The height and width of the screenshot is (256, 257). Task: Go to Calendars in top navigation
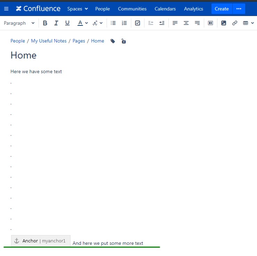coord(165,9)
